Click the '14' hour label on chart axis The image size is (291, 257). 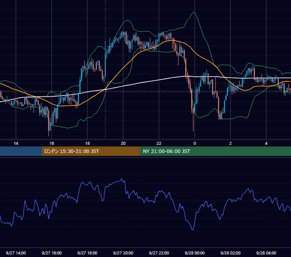click(x=16, y=143)
